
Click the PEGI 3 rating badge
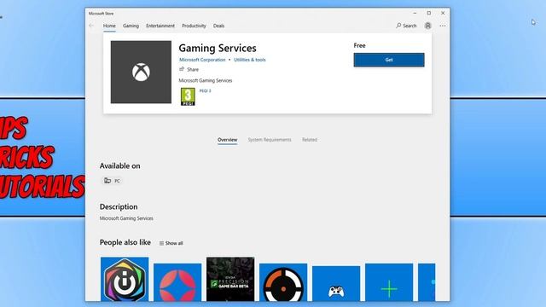(x=188, y=96)
